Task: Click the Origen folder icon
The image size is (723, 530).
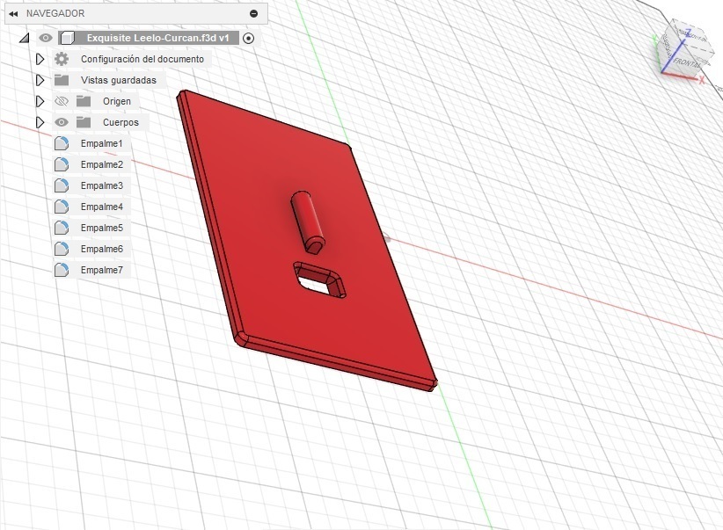Action: click(84, 101)
